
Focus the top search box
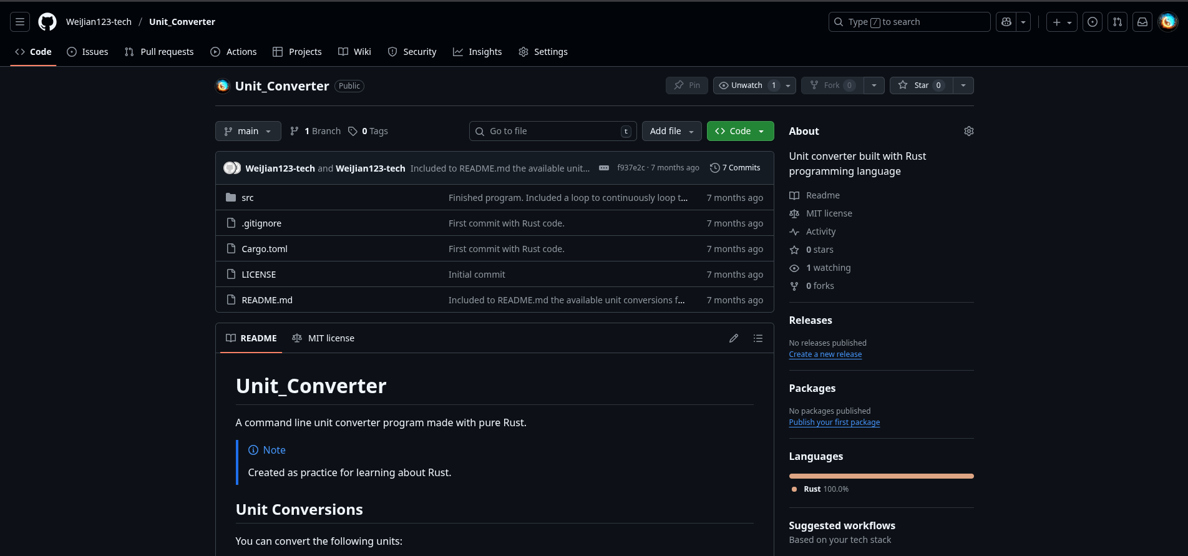[x=909, y=22]
